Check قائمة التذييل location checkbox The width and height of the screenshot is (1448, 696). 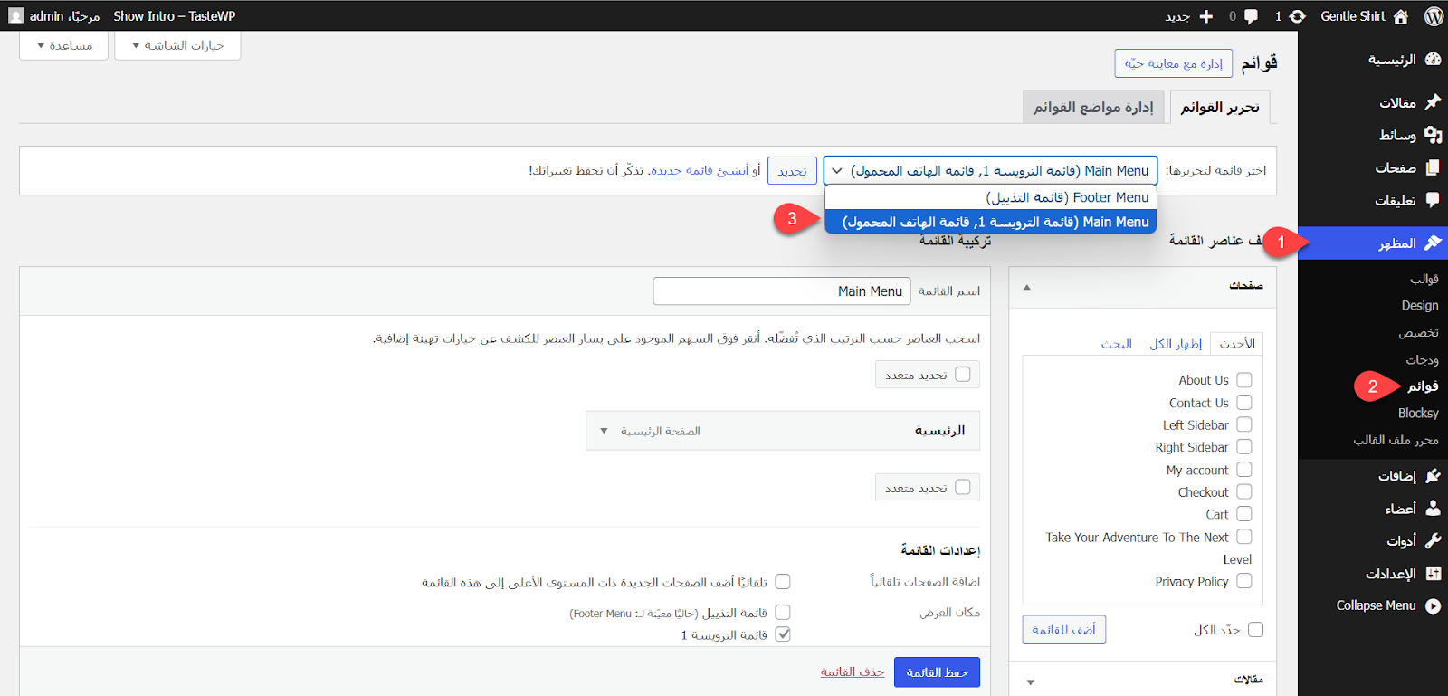coord(783,612)
